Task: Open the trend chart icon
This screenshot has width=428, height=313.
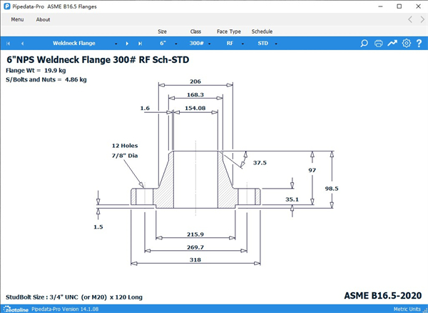Action: [x=392, y=44]
